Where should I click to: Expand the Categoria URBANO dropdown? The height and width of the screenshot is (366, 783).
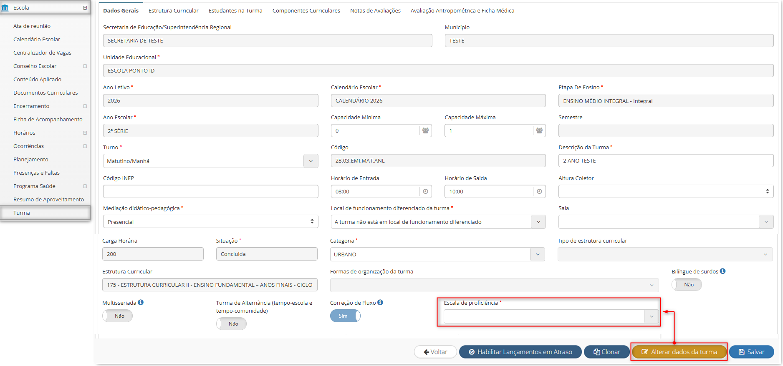(x=437, y=254)
